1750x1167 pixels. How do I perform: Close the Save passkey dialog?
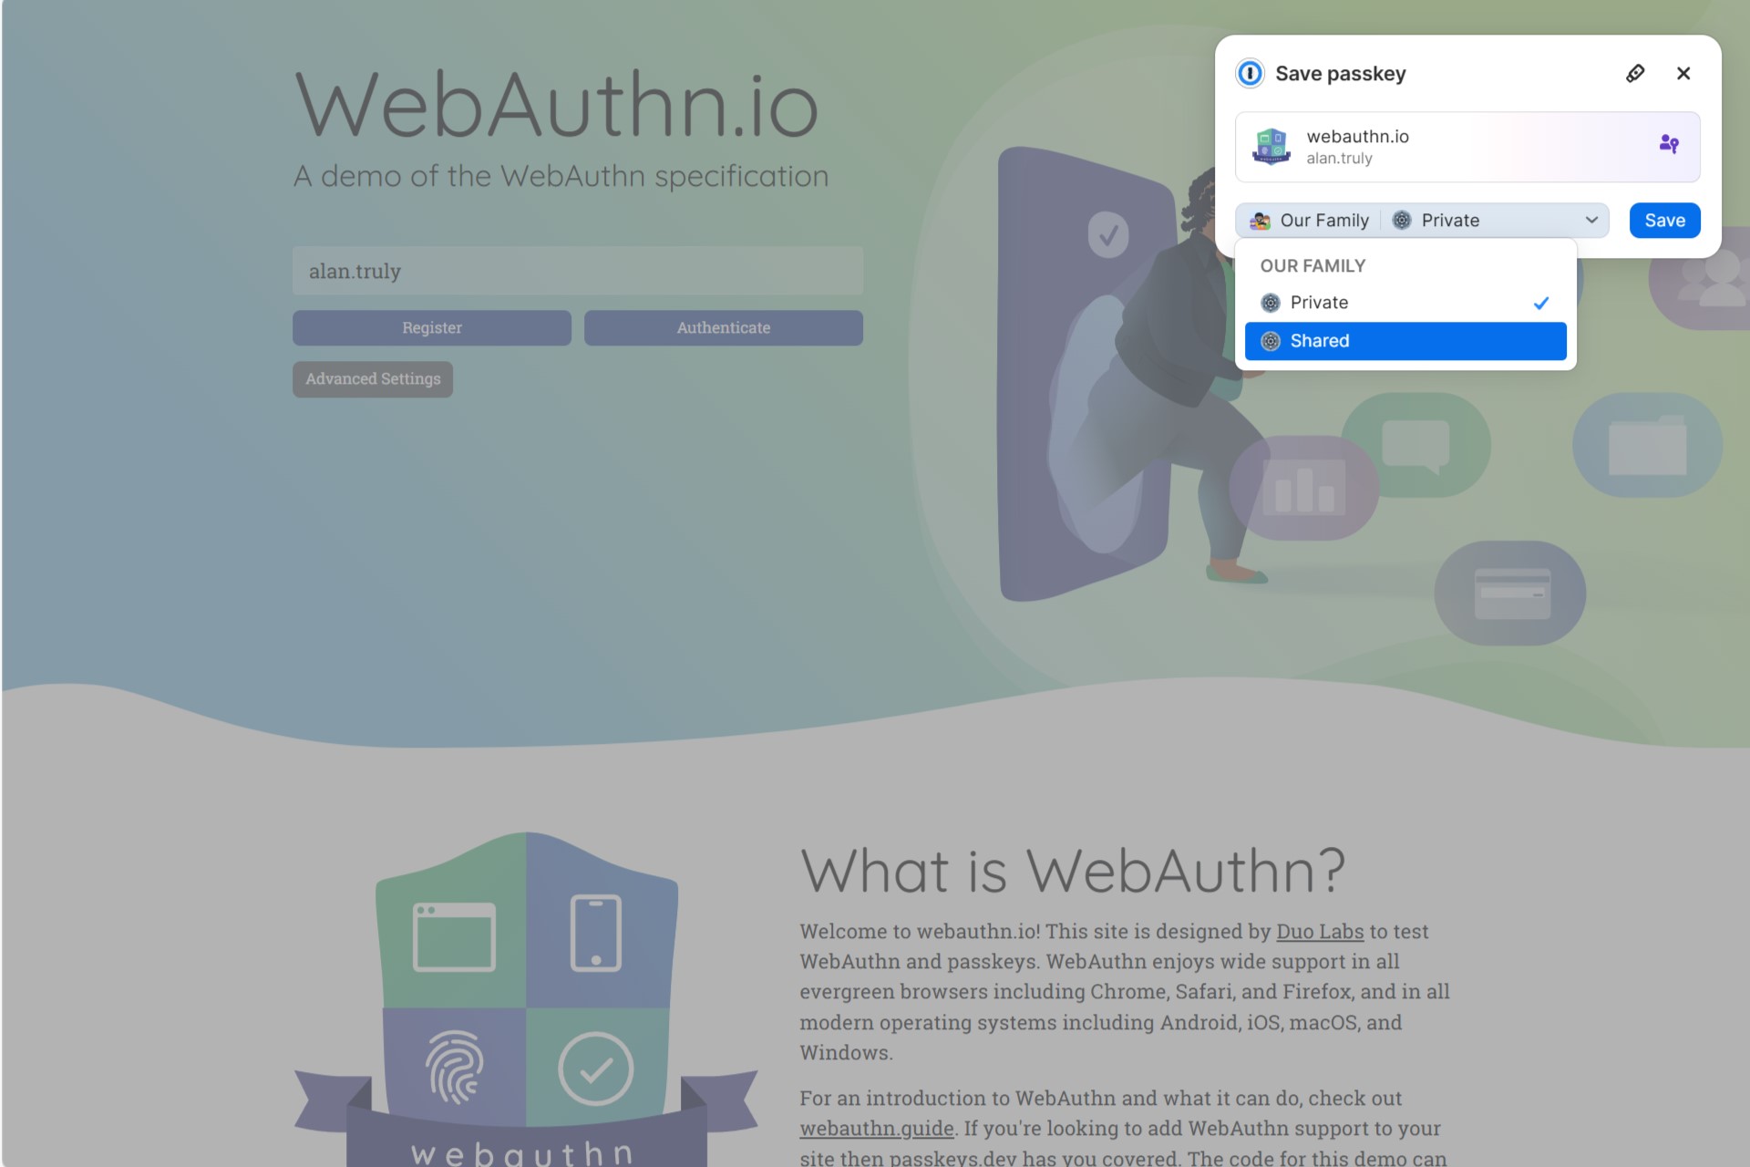pos(1685,72)
